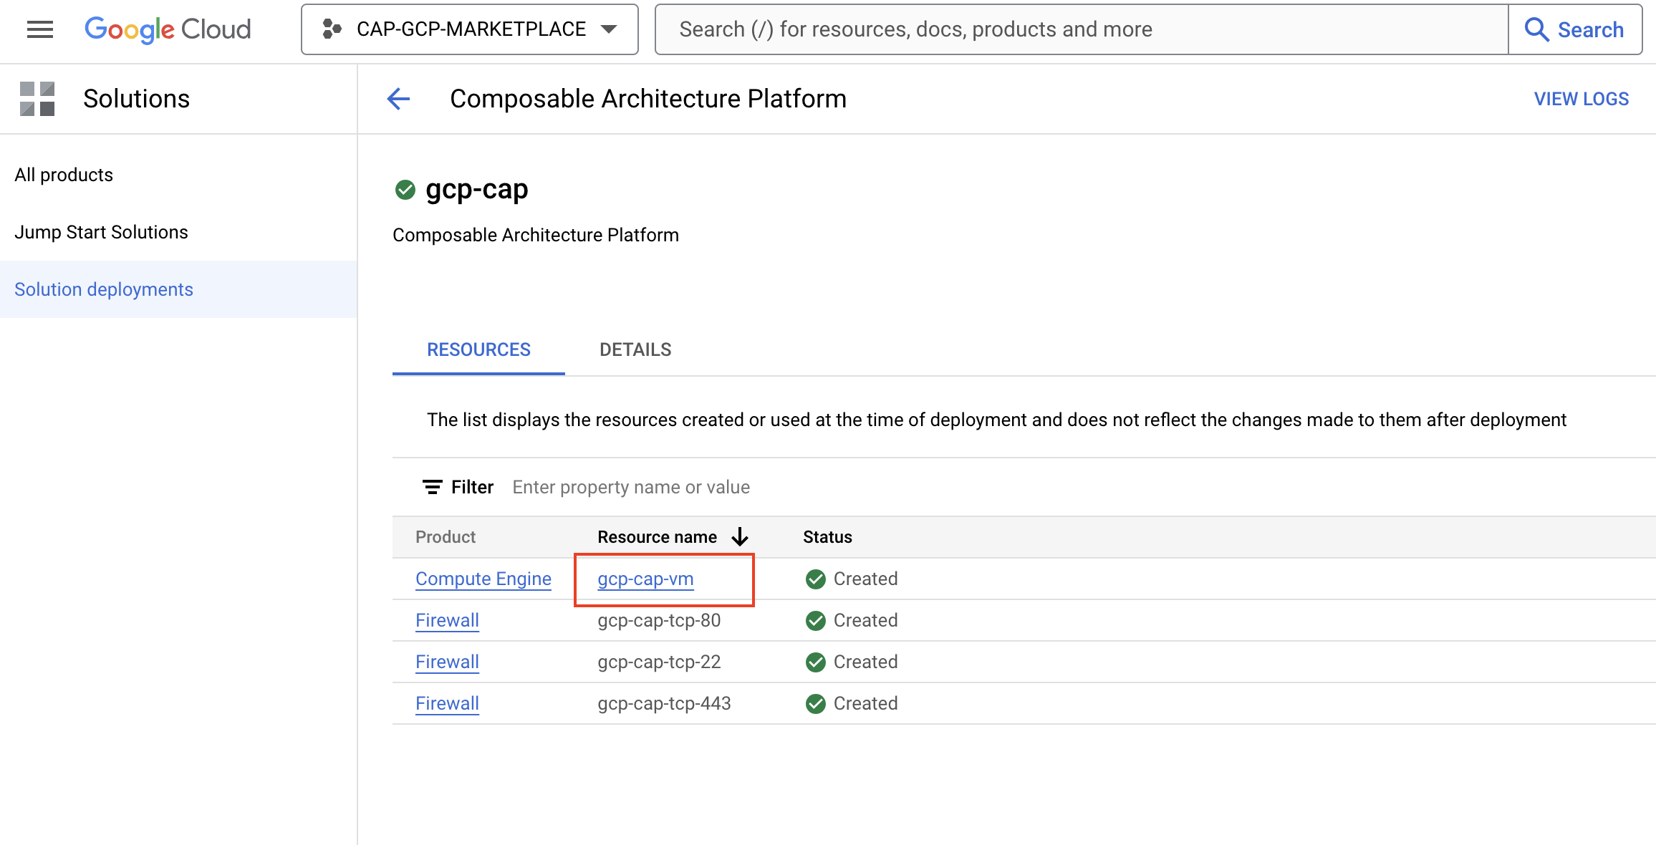This screenshot has width=1656, height=845.
Task: Open Firewall link for gcp-cap-tcp-443
Action: pos(447,704)
